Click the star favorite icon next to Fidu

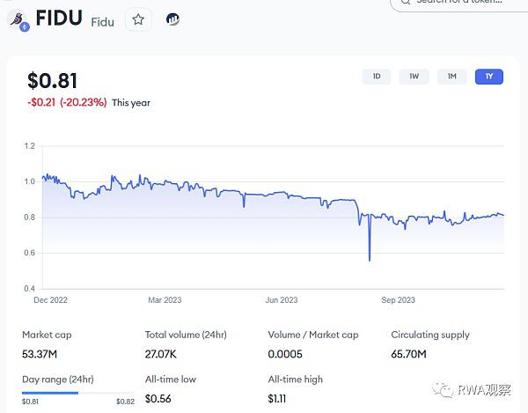[138, 19]
